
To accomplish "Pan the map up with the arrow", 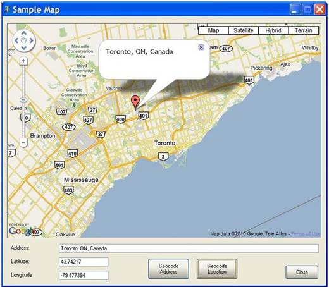I will click(x=24, y=33).
